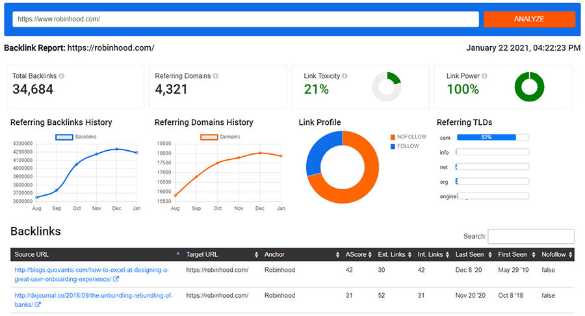
Task: Click the URL input field with robinhood.com
Action: coord(246,19)
